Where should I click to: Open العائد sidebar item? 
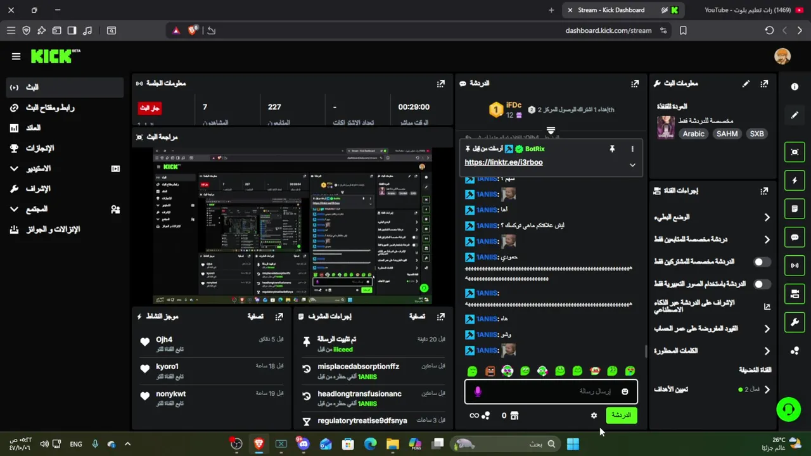(x=65, y=128)
